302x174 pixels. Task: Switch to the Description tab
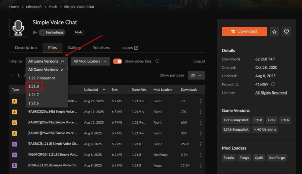click(26, 48)
